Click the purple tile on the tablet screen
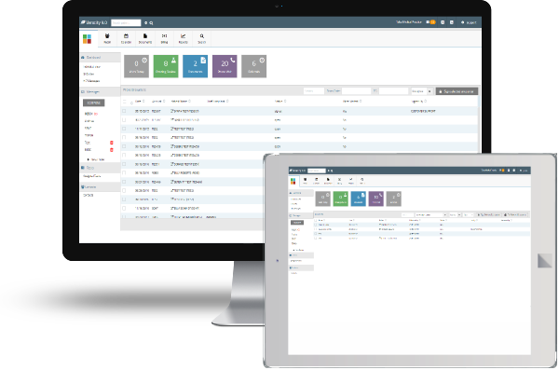The height and width of the screenshot is (370, 559). (x=376, y=199)
